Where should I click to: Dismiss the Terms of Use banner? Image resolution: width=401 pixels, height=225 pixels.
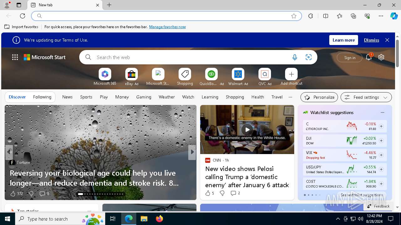pyautogui.click(x=372, y=40)
